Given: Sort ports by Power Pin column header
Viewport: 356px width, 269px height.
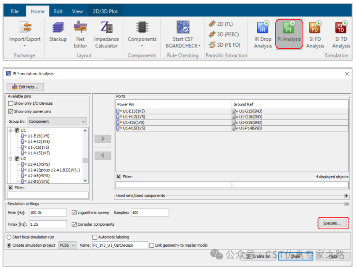Looking at the screenshot, I should point(174,104).
